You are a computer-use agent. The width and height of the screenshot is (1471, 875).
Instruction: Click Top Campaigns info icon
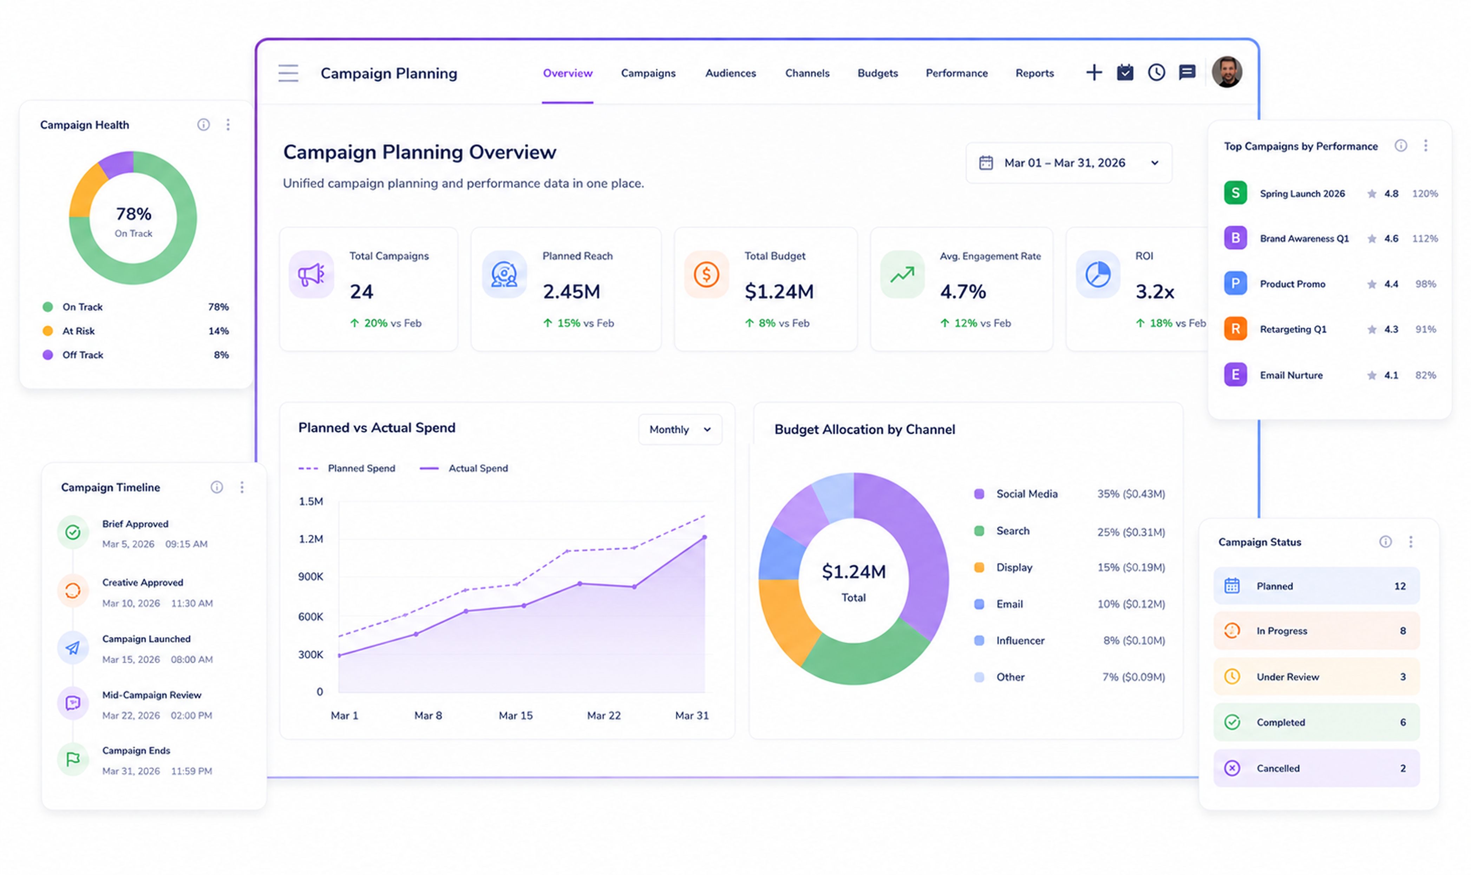coord(1400,146)
